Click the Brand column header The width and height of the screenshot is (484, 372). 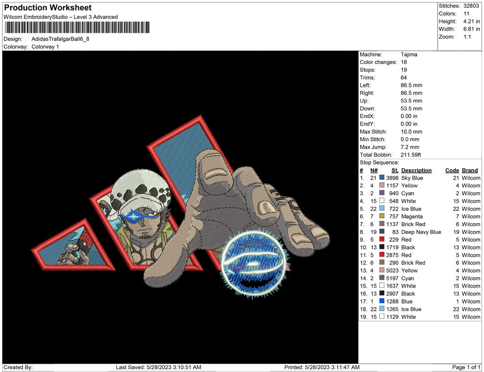coord(470,170)
